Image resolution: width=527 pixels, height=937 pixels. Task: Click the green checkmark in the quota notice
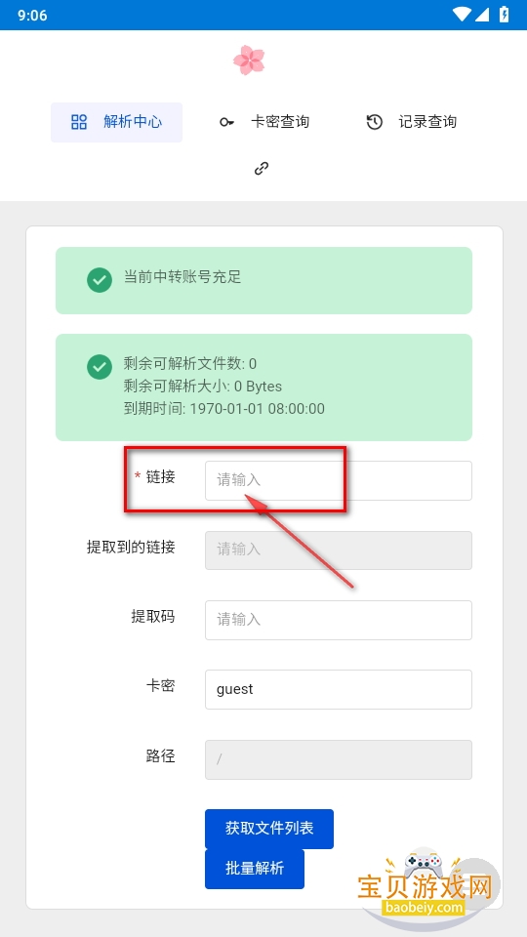tap(100, 367)
